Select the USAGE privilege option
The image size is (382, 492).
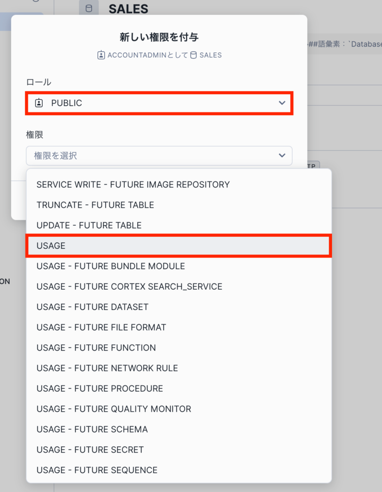point(179,246)
